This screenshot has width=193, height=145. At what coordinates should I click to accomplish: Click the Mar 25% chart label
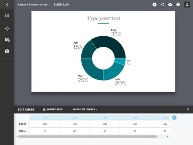(83, 79)
